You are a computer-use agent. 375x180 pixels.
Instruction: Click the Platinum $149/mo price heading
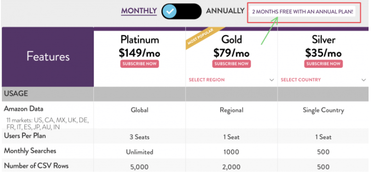click(139, 46)
